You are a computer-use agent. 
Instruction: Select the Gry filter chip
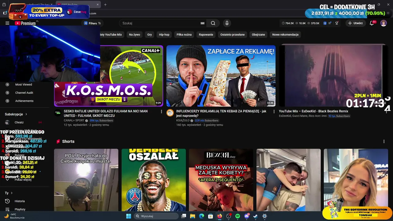(150, 35)
